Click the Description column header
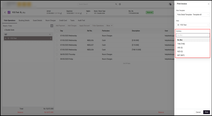Screen dimensions: 212x116 pos(136,31)
